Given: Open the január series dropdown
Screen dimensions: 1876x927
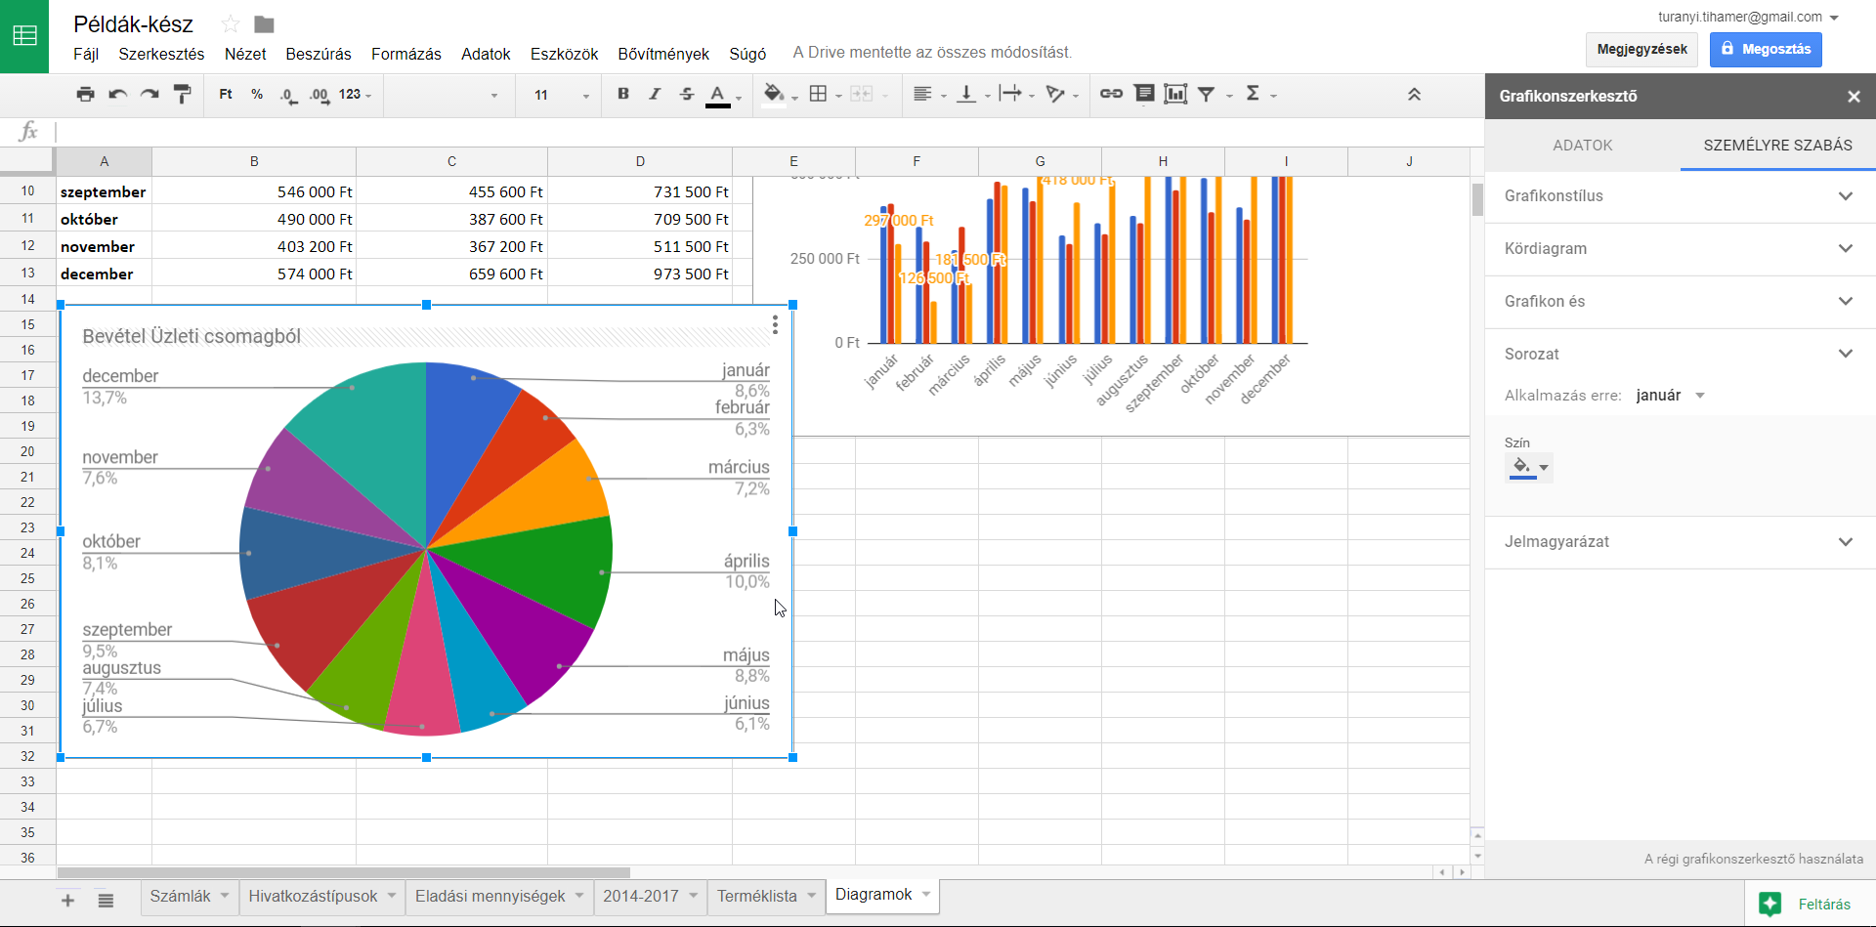Looking at the screenshot, I should 1670,396.
